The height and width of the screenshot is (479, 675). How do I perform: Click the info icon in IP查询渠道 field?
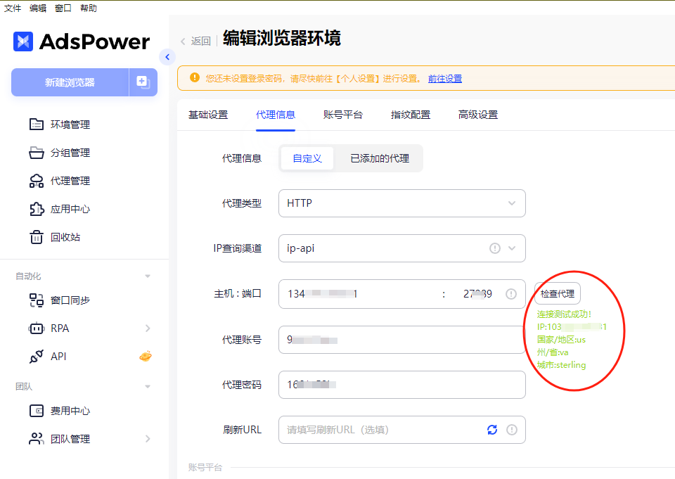[495, 248]
